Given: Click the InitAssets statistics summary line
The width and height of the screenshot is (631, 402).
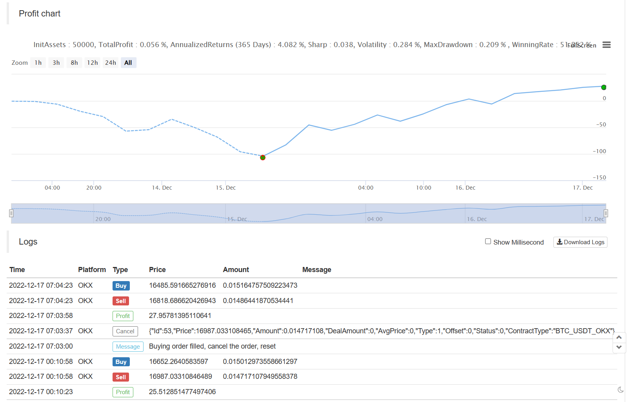Looking at the screenshot, I should 312,45.
